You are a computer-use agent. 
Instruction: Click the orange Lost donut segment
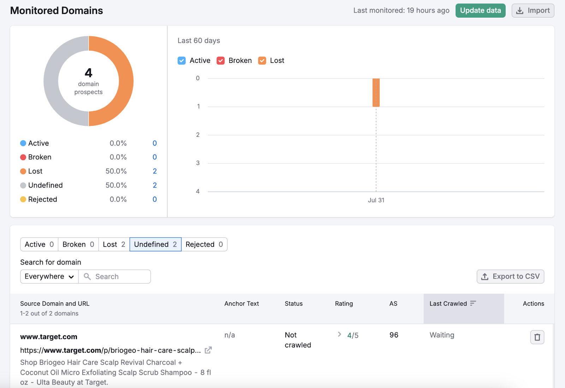[x=126, y=81]
